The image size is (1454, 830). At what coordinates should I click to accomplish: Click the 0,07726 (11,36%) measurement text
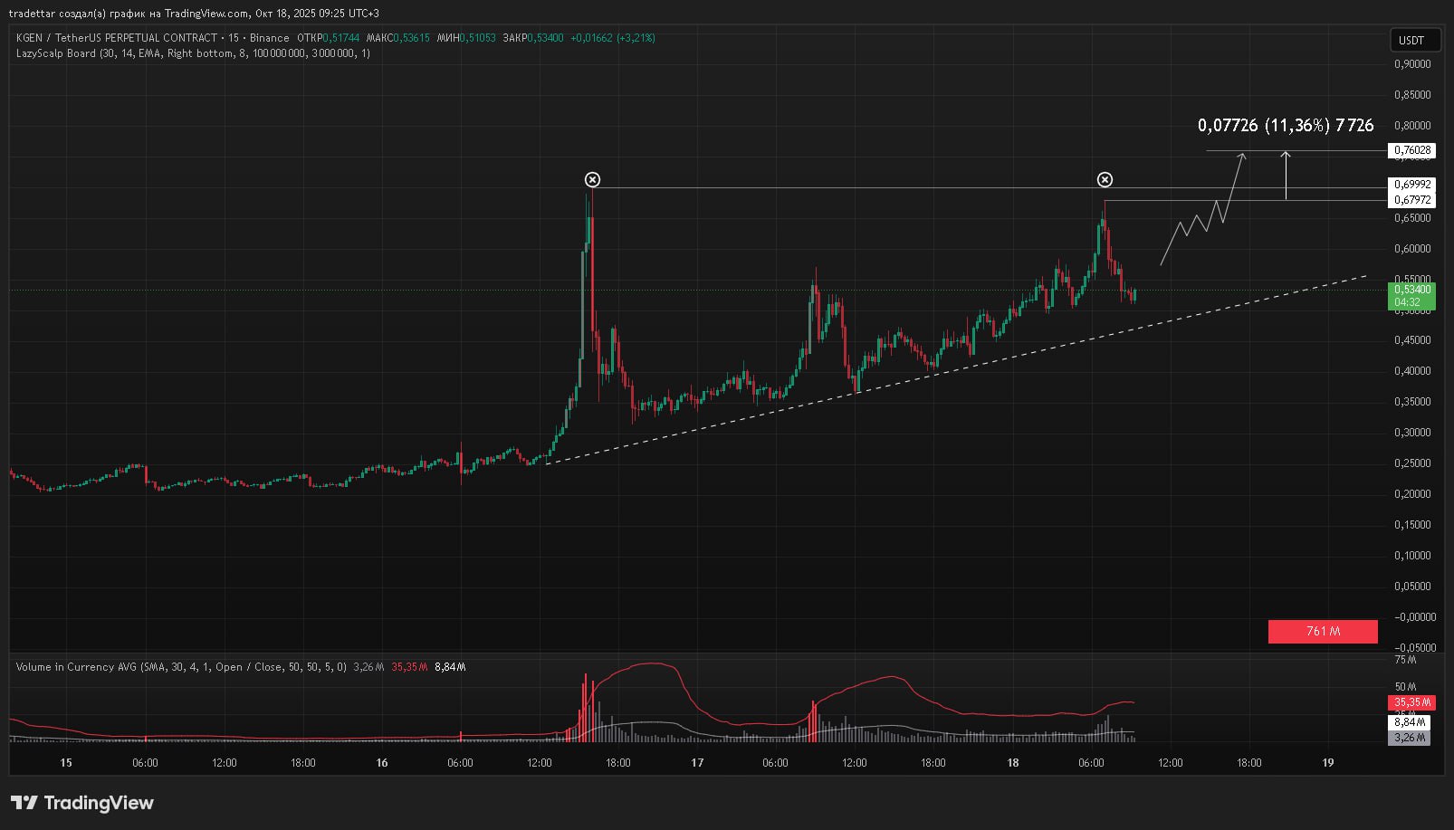[1285, 125]
